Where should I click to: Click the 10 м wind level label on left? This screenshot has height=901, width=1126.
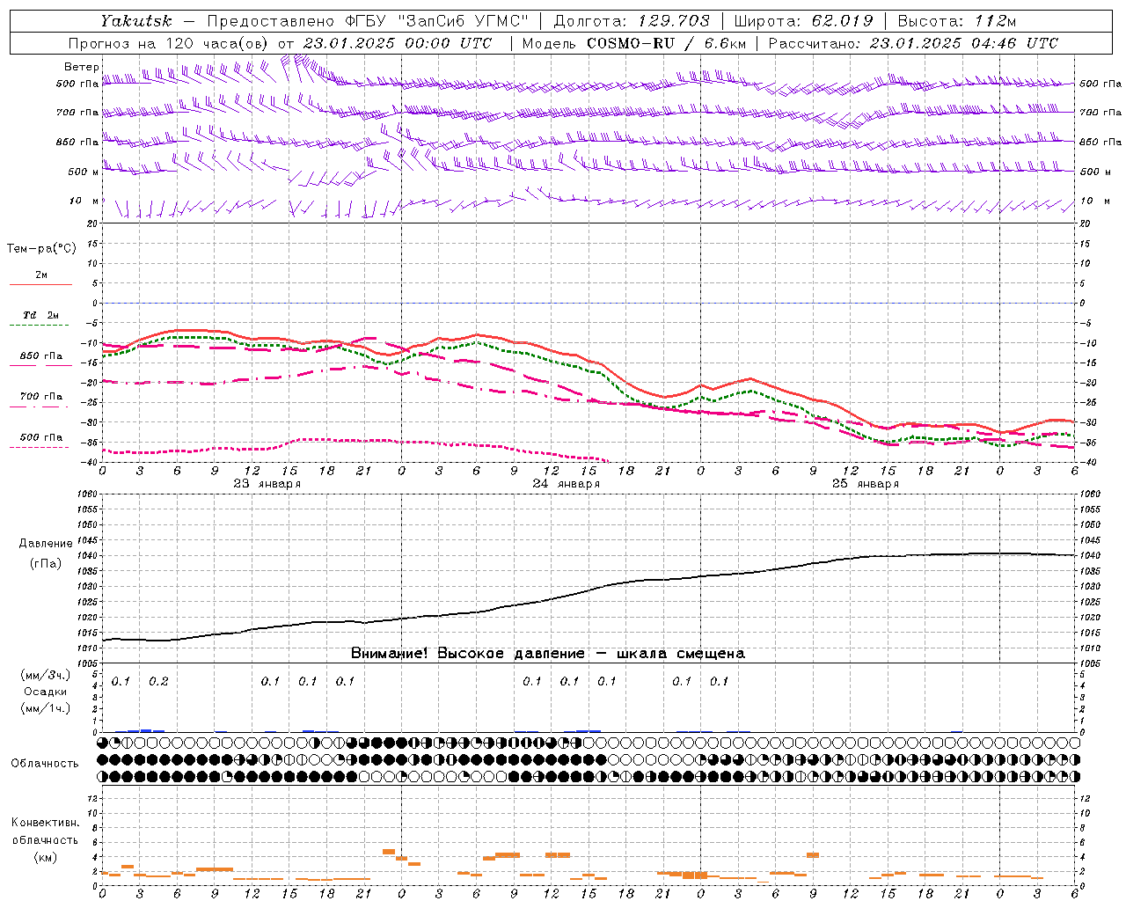tap(84, 201)
